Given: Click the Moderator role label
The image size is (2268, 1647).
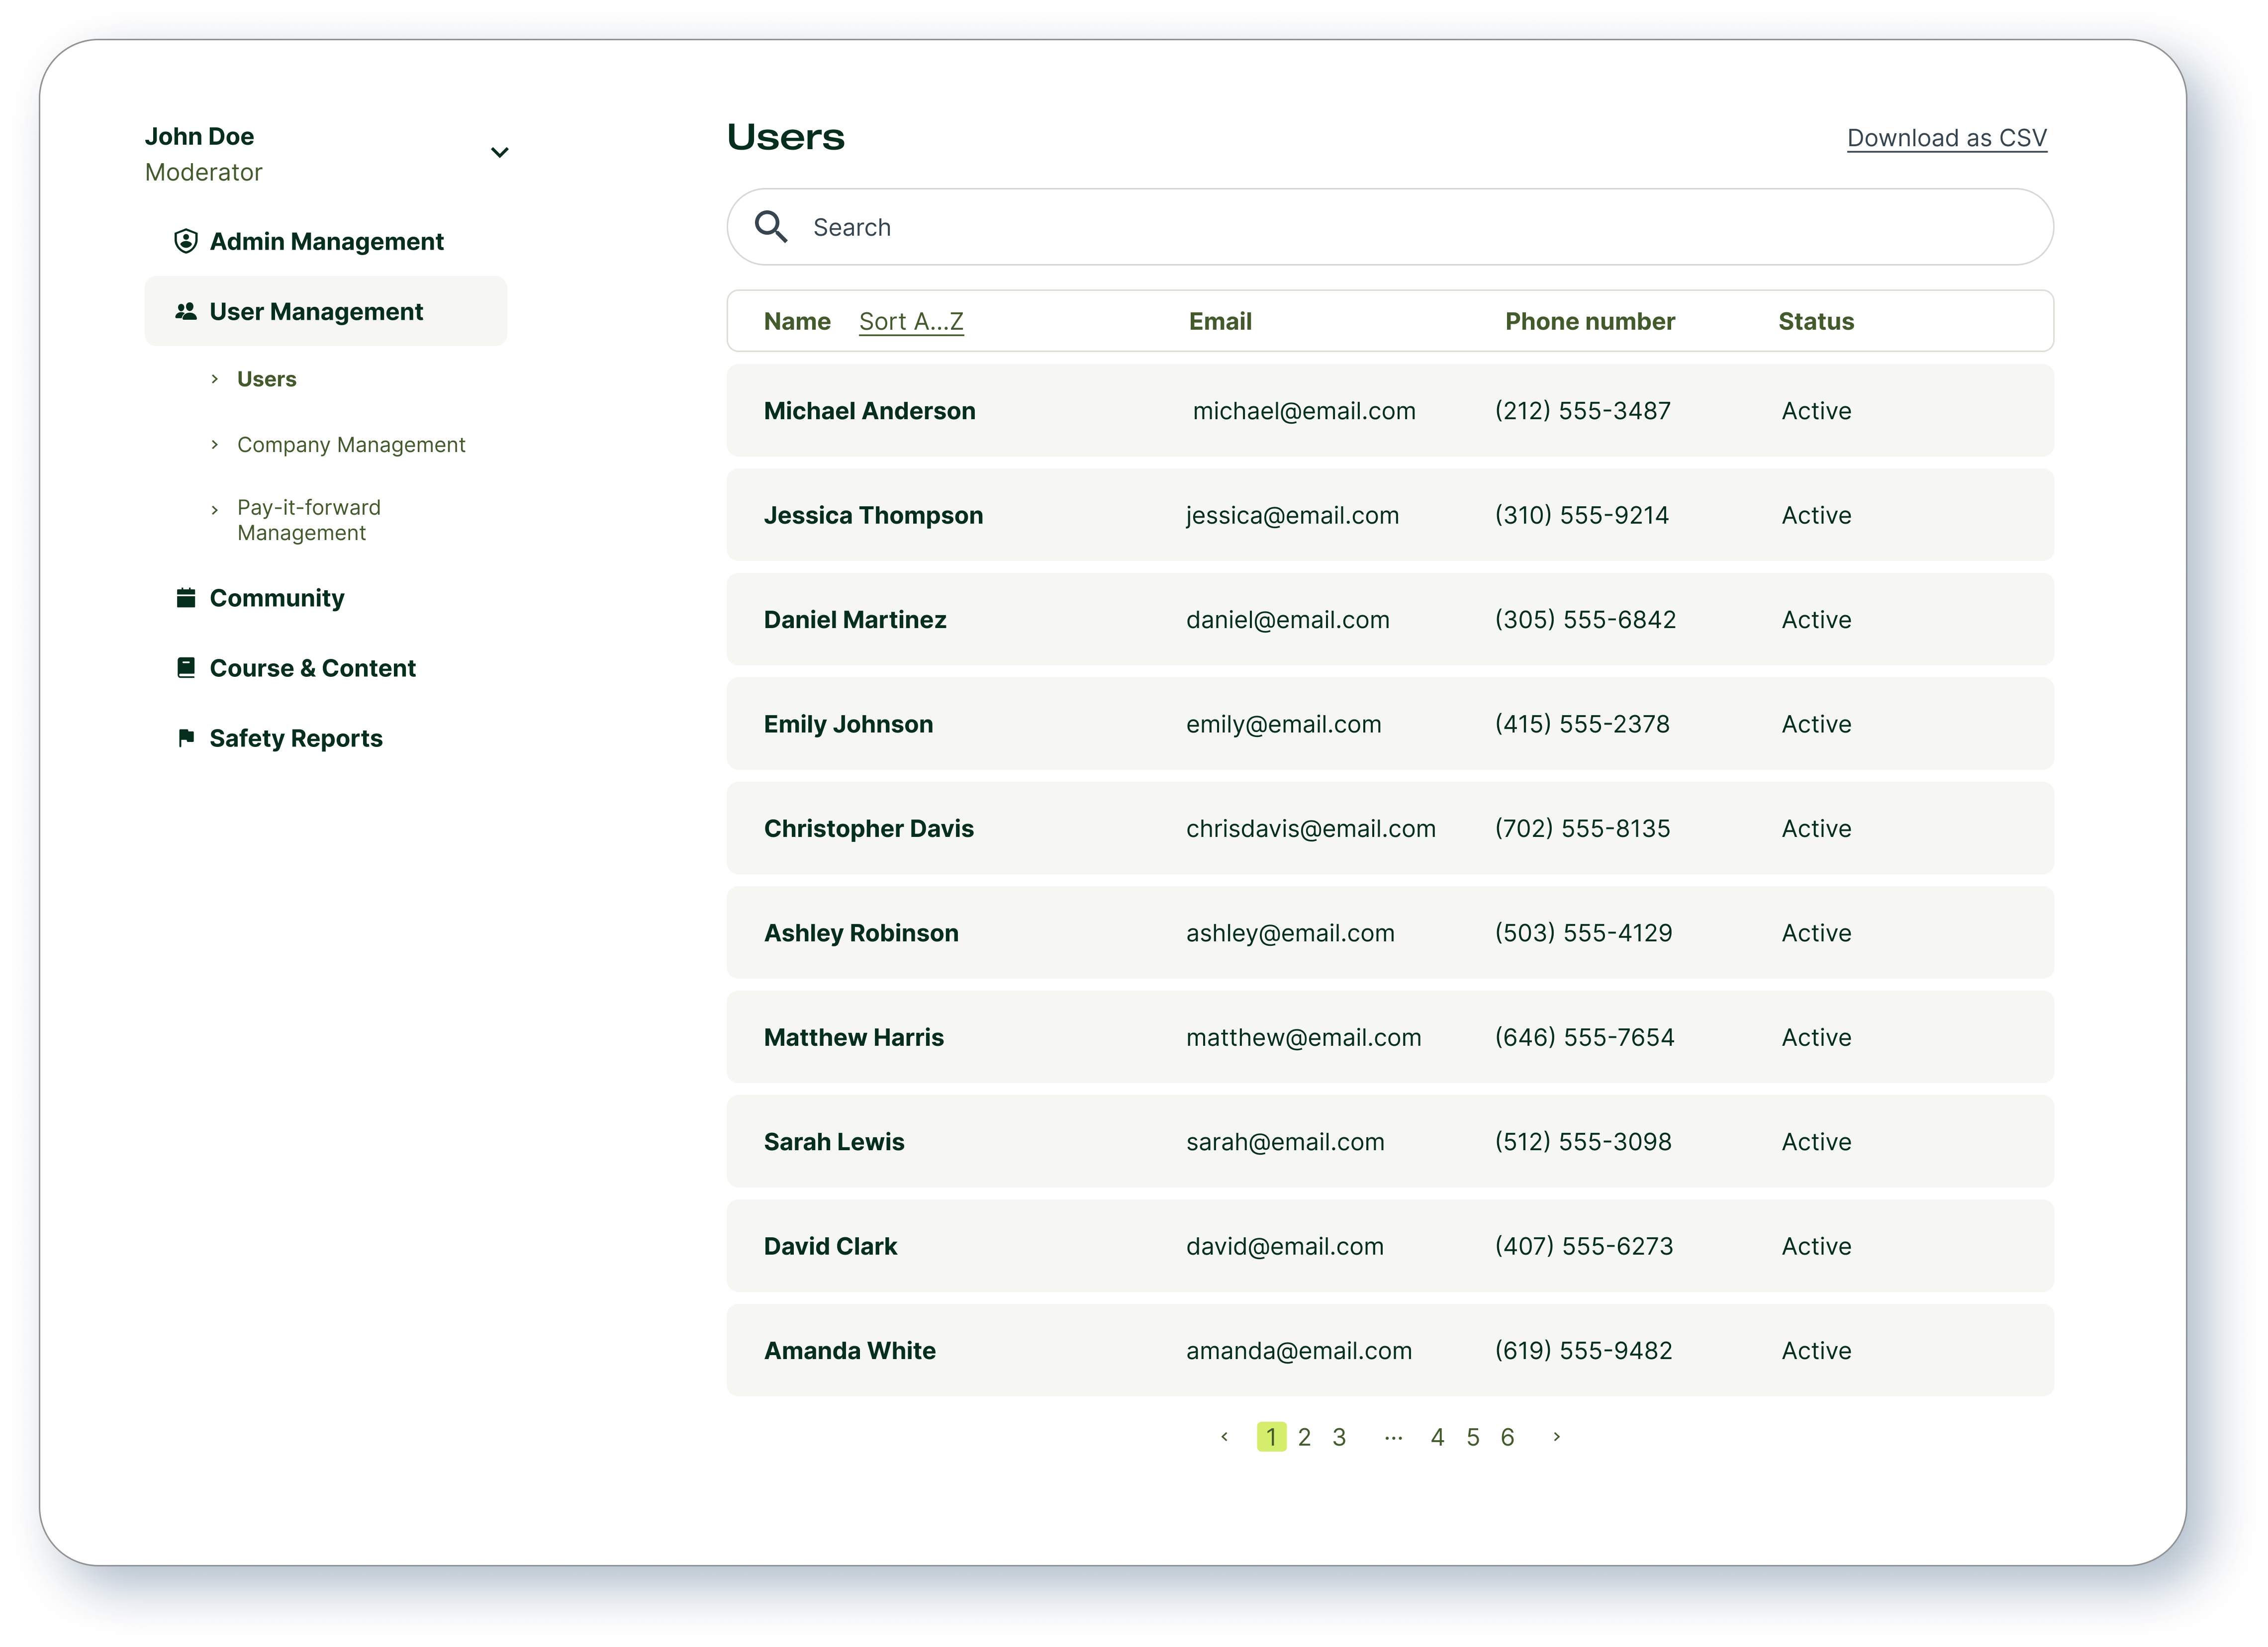Looking at the screenshot, I should pyautogui.click(x=203, y=172).
